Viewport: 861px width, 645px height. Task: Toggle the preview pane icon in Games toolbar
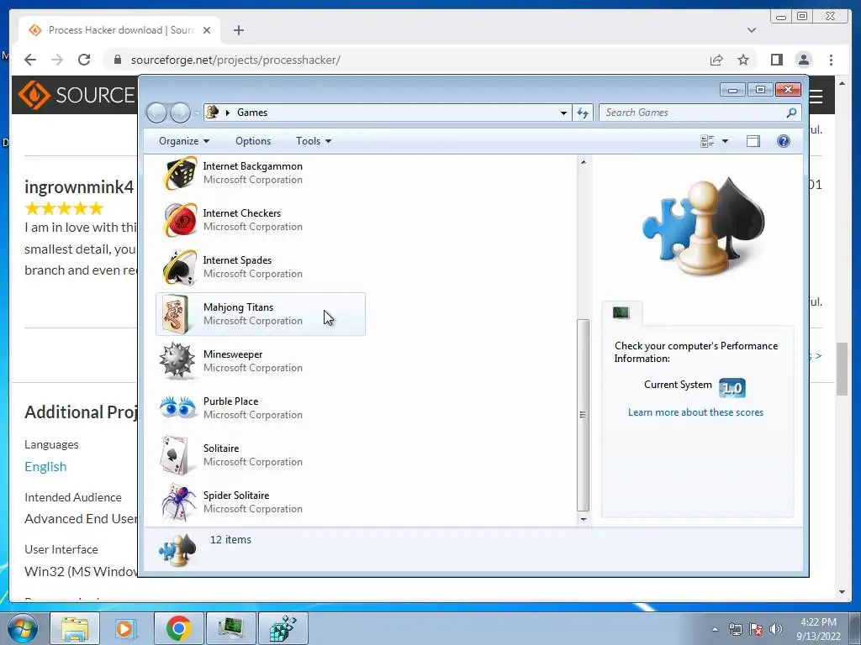coord(753,141)
